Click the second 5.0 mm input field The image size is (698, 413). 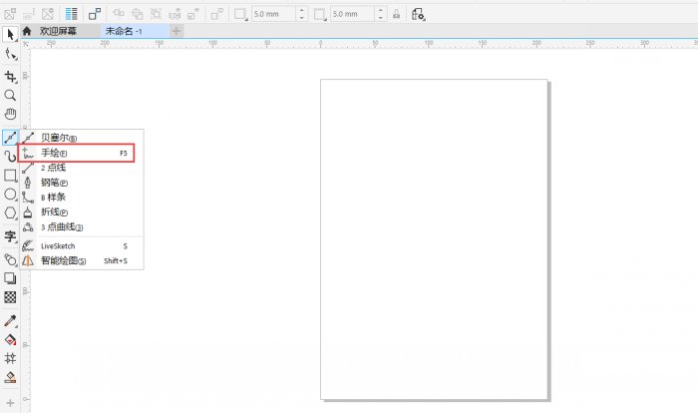[353, 14]
